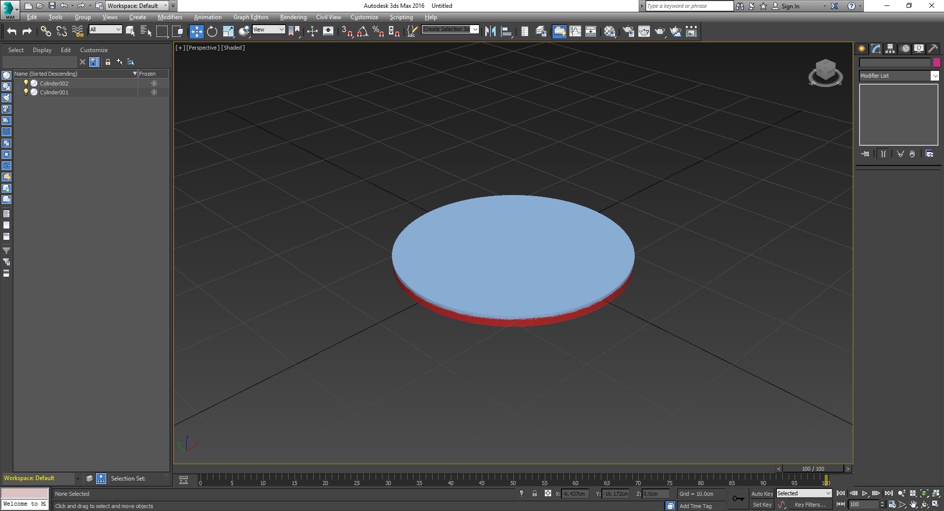The height and width of the screenshot is (511, 944).
Task: Click the Unlink Selection tool
Action: [61, 31]
